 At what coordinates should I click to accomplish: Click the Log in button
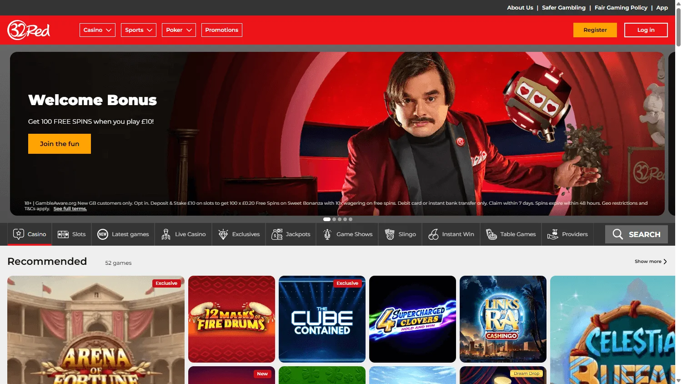[646, 30]
